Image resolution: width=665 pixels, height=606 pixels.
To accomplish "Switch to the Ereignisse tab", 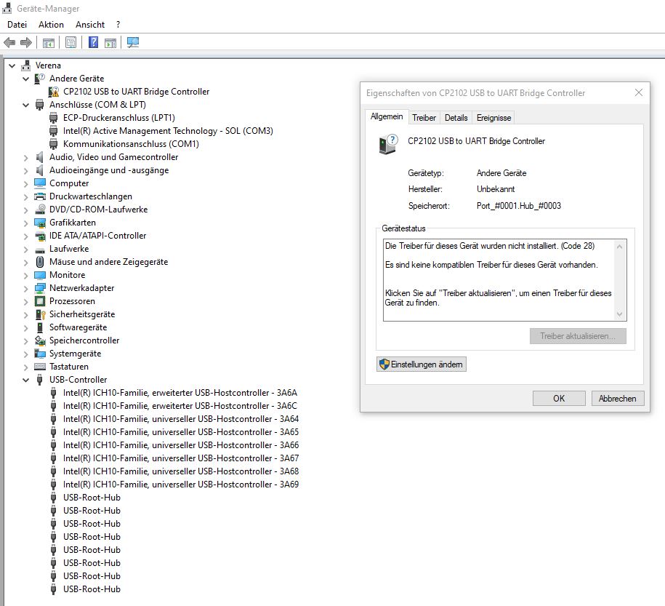I will click(x=493, y=118).
